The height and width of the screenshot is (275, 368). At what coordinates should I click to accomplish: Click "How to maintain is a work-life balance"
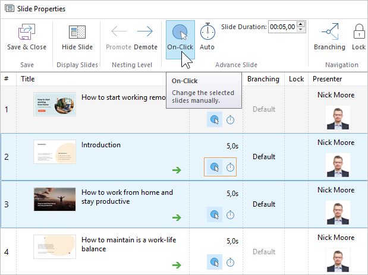click(x=129, y=244)
